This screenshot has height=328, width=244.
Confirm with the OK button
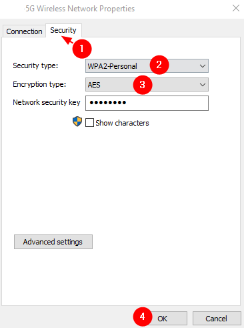tap(163, 319)
